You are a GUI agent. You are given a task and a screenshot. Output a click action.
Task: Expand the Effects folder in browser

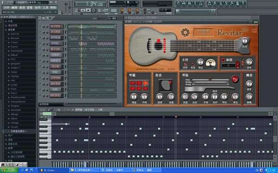pos(14,55)
